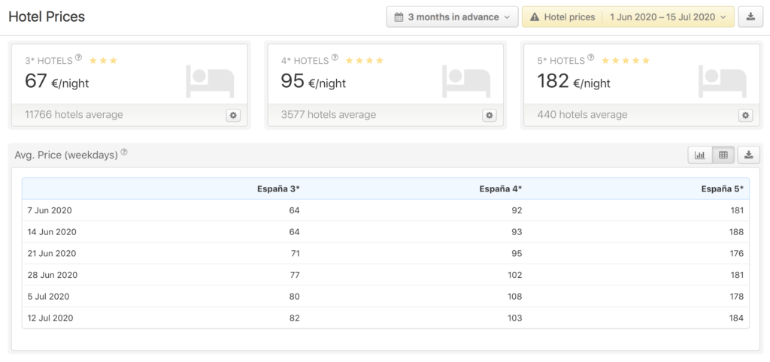Click the calendar icon in advance selector

pos(399,17)
